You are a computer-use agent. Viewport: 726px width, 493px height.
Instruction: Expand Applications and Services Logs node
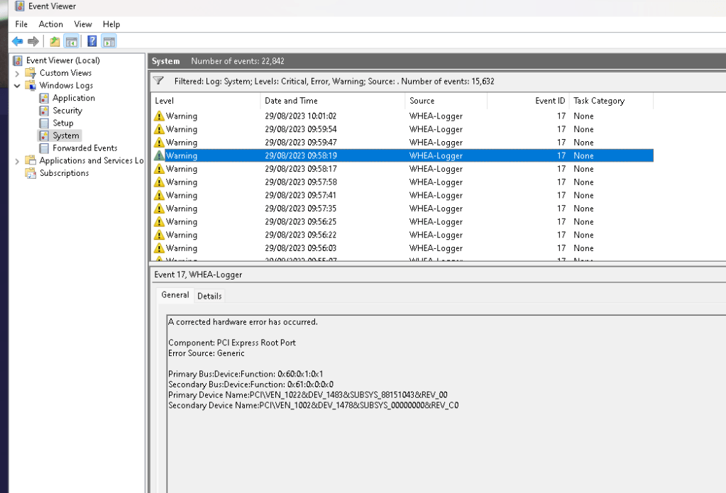17,161
